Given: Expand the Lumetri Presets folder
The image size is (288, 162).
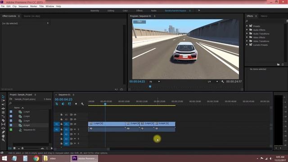Looking at the screenshot, I should tap(247, 45).
